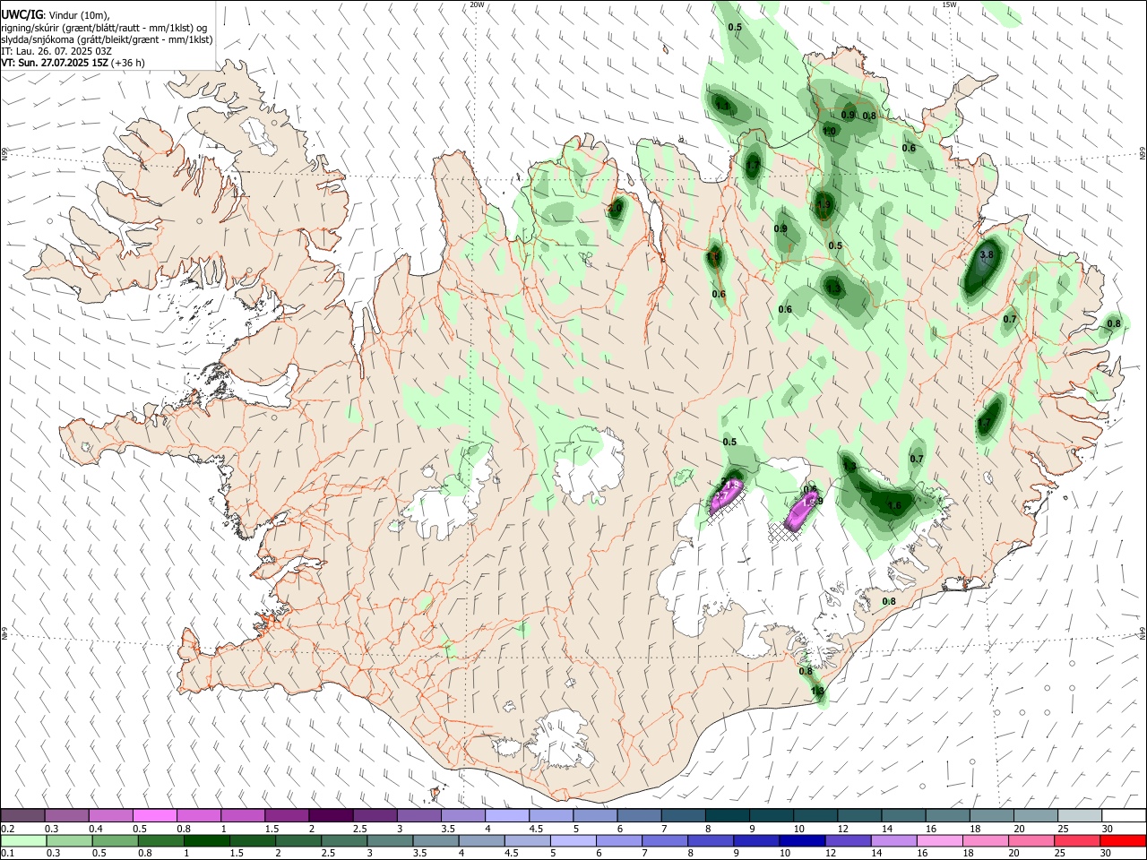1147x860 pixels.
Task: Click the '15W' longitude label at the map top
Action: pos(949,4)
